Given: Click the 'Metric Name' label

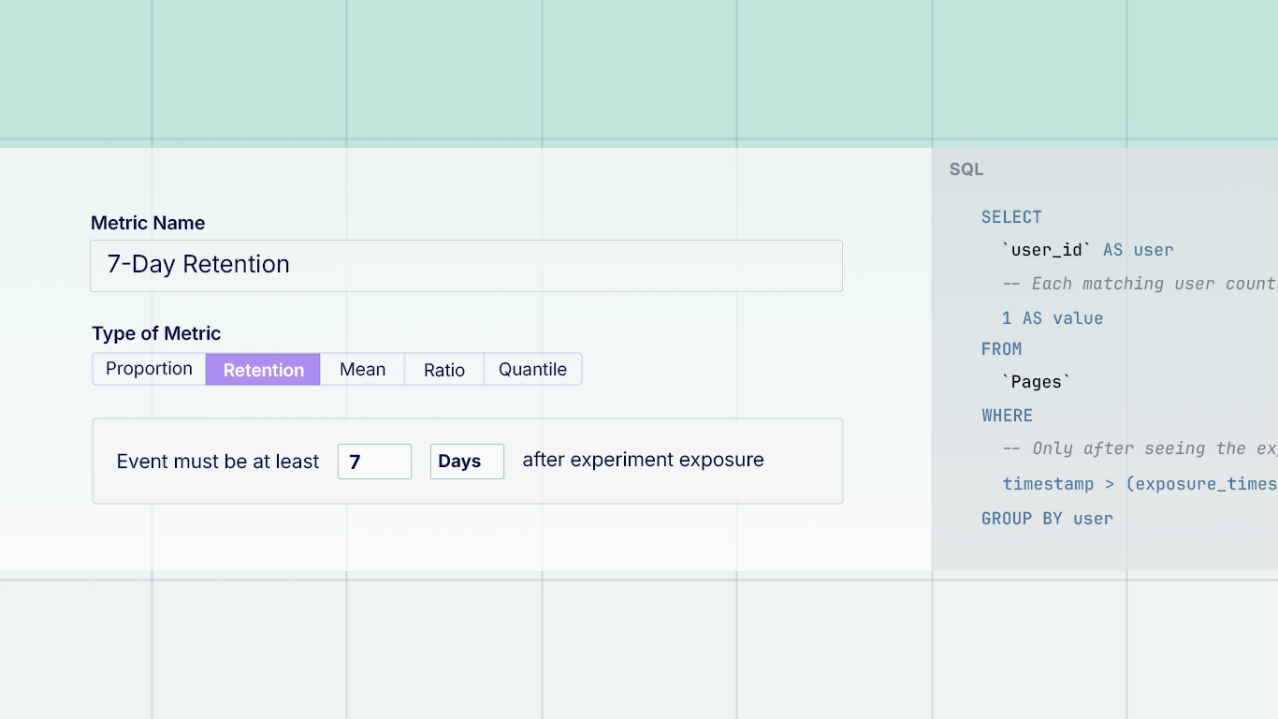Looking at the screenshot, I should tap(148, 223).
